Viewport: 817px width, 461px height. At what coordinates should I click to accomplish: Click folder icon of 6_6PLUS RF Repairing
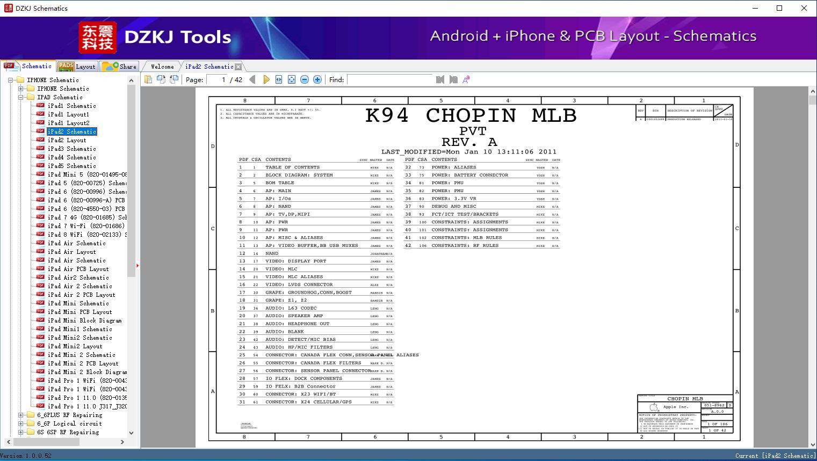click(x=31, y=415)
